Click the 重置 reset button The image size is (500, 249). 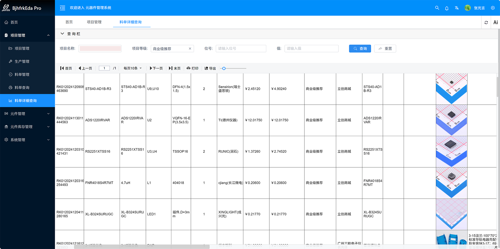click(385, 48)
